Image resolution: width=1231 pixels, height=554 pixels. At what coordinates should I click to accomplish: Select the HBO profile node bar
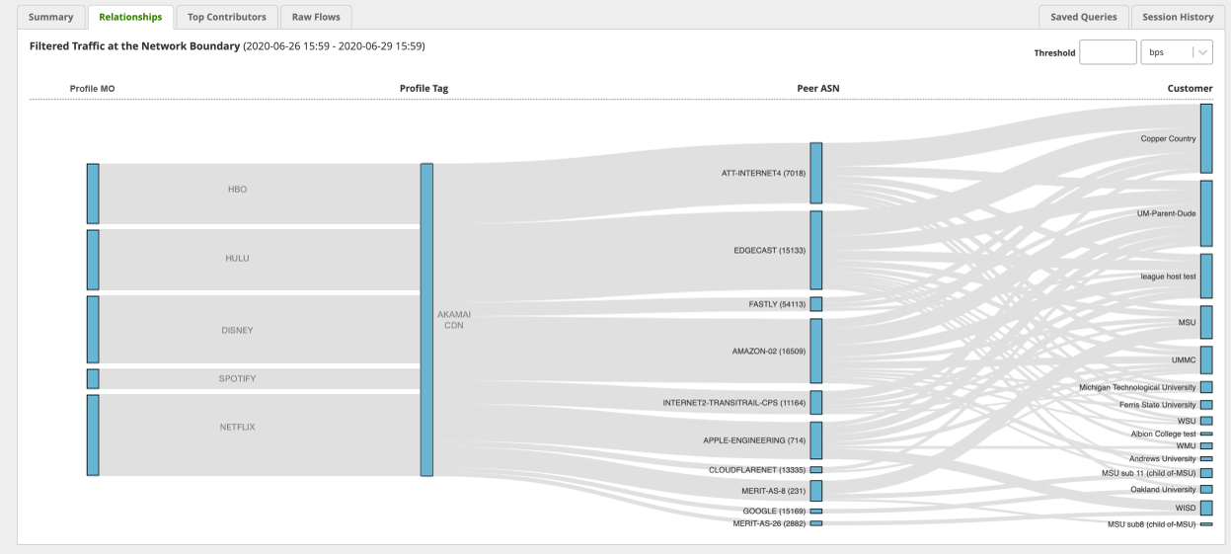coord(93,194)
